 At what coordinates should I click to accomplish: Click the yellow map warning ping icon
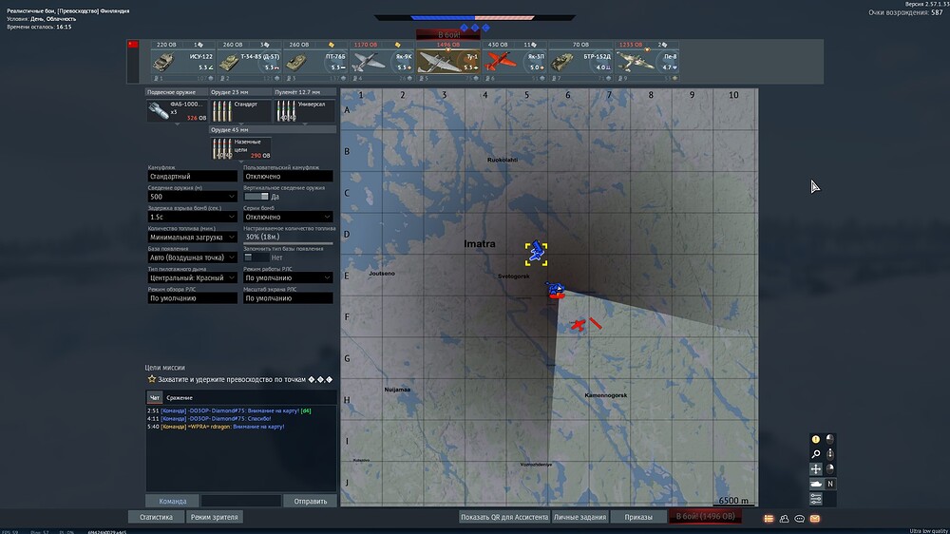(815, 439)
